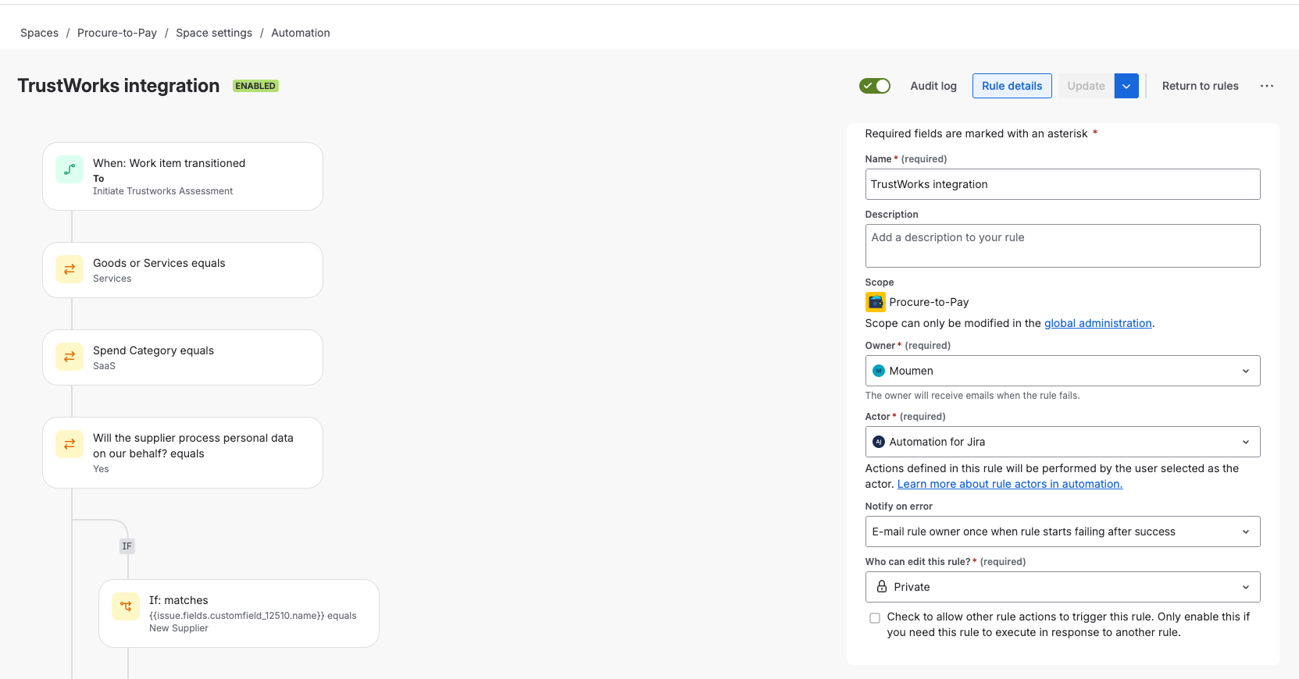Click the TrustWorks integration rule title
The image size is (1299, 679).
coord(119,86)
